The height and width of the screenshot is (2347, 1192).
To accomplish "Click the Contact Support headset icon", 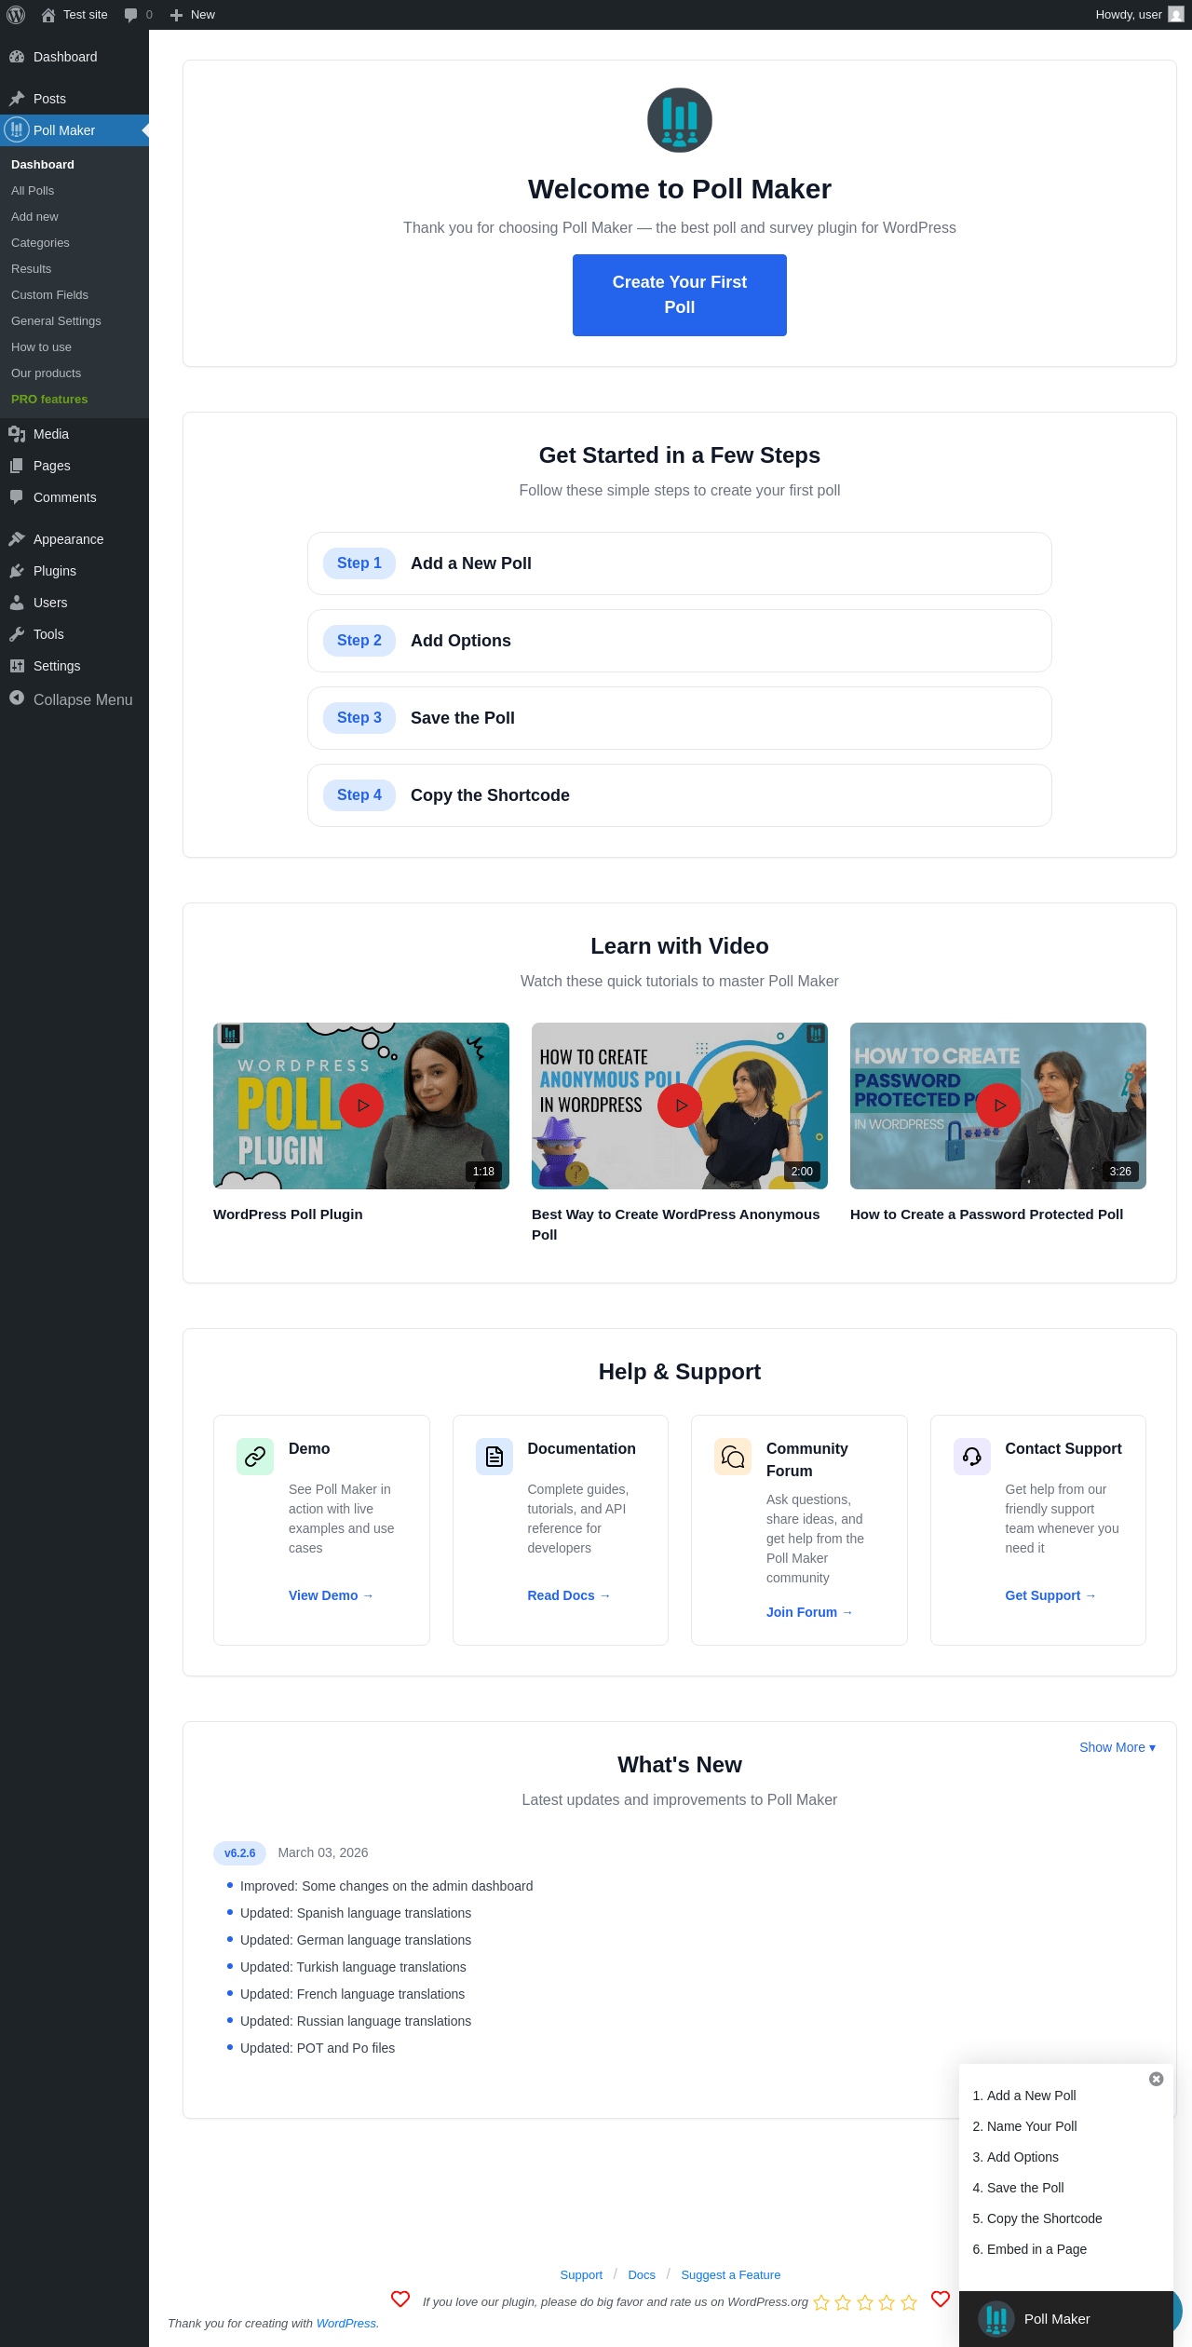I will pyautogui.click(x=972, y=1457).
